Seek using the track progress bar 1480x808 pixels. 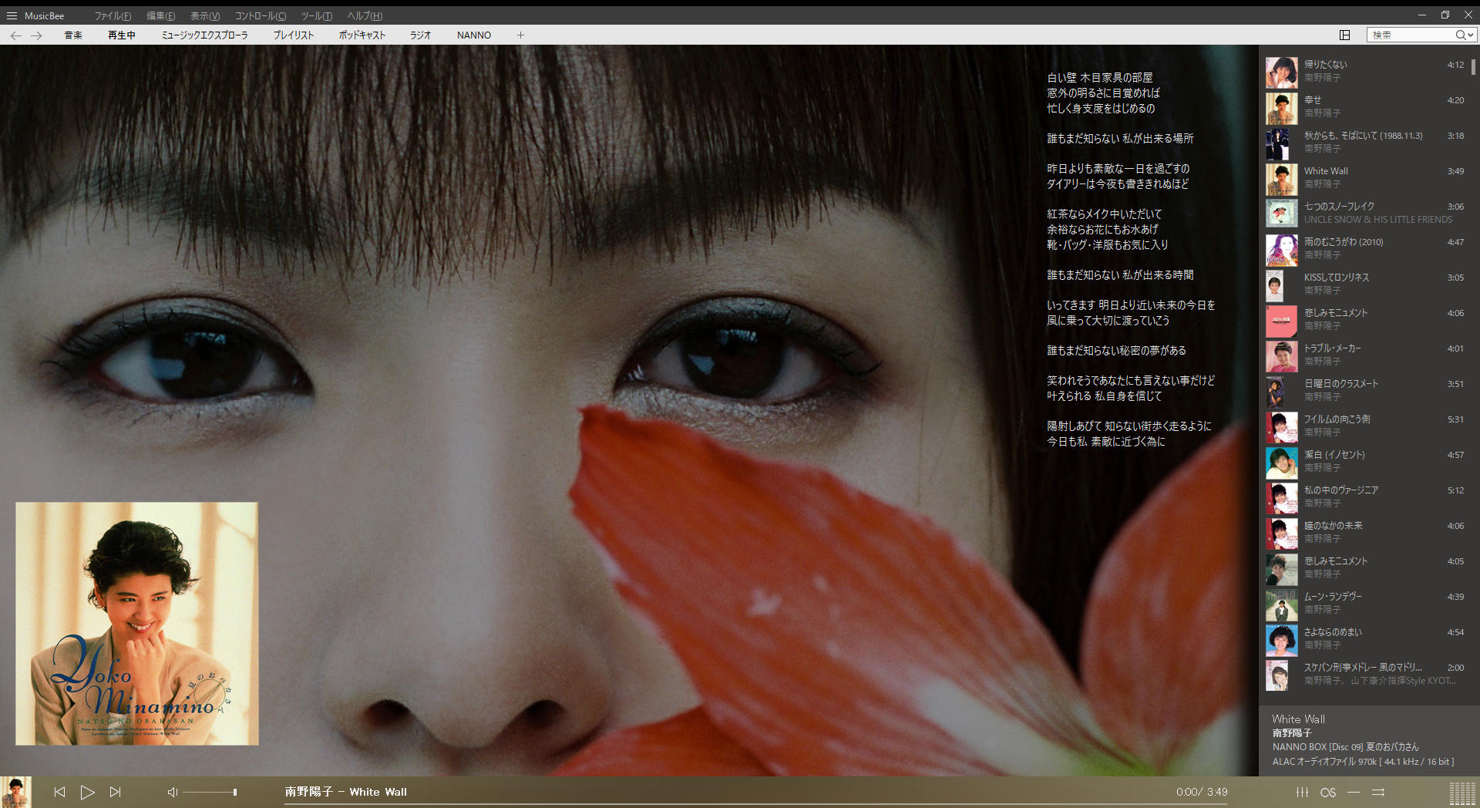point(755,804)
